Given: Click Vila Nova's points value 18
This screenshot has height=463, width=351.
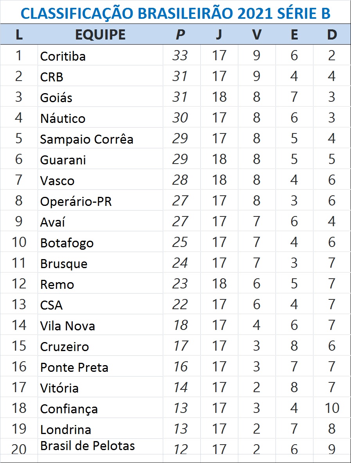Looking at the screenshot, I should tap(180, 325).
